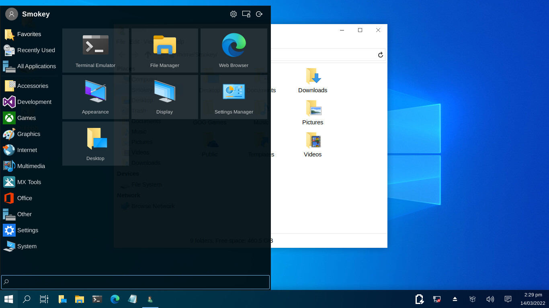
Task: Open Internet category
Action: click(x=30, y=150)
